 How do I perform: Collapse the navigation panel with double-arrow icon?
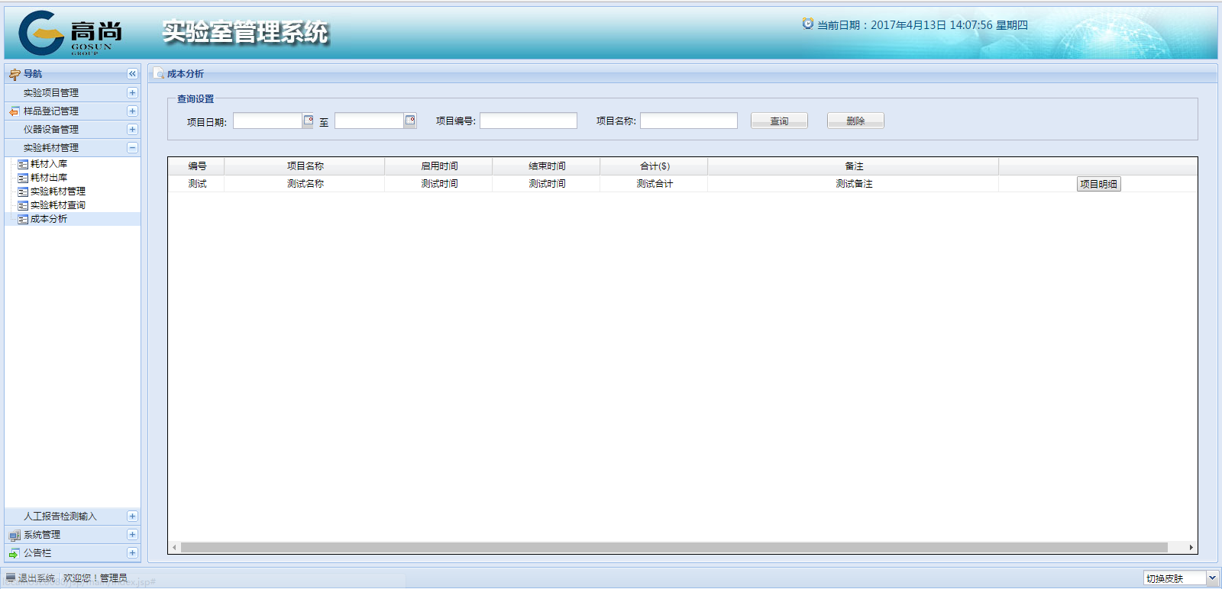coord(132,74)
